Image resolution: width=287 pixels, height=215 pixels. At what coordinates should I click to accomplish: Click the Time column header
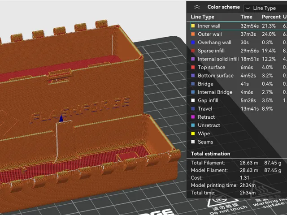click(x=246, y=17)
